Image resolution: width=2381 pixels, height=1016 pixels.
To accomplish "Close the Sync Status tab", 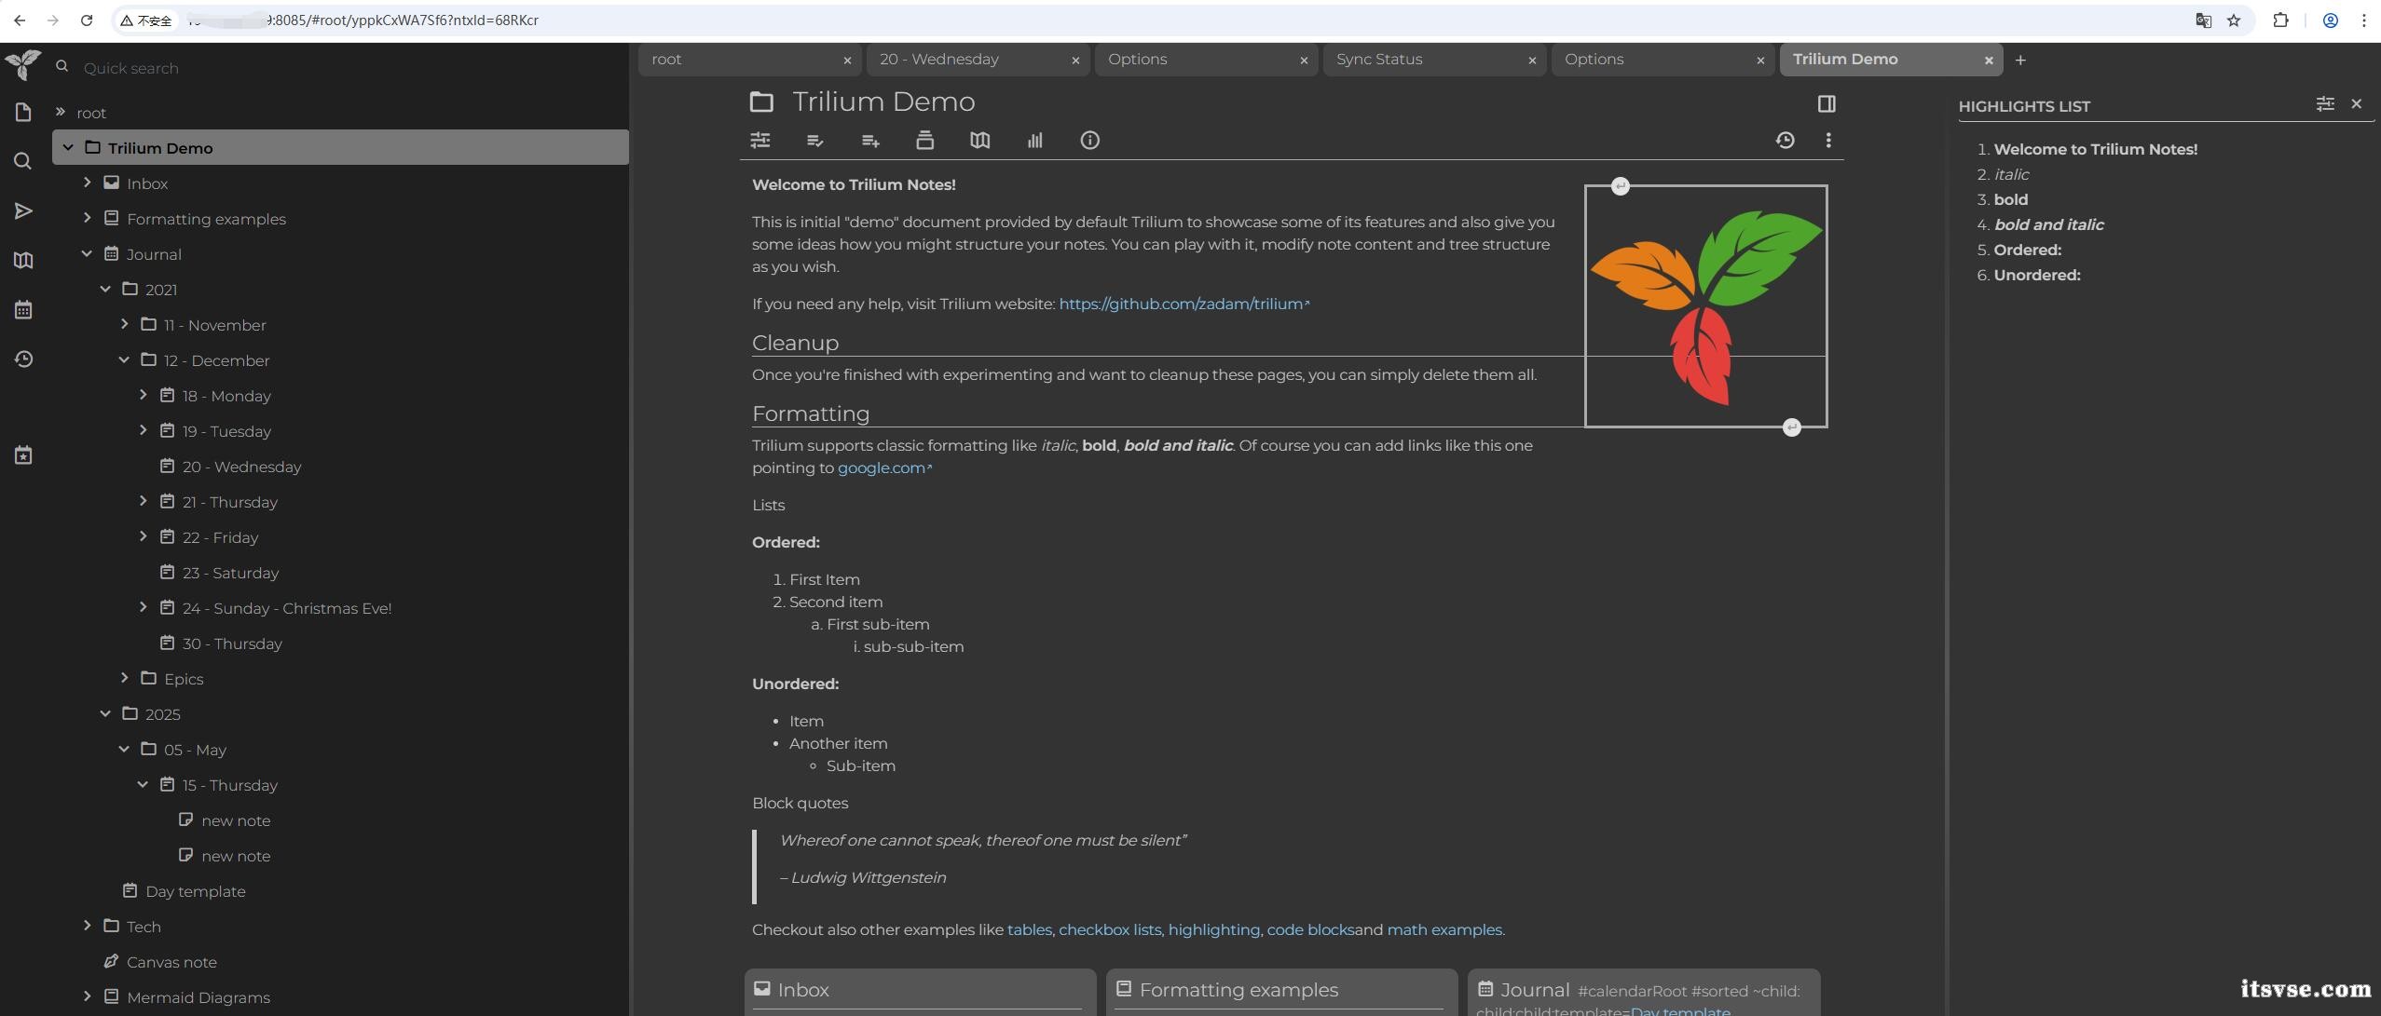I will point(1532,61).
